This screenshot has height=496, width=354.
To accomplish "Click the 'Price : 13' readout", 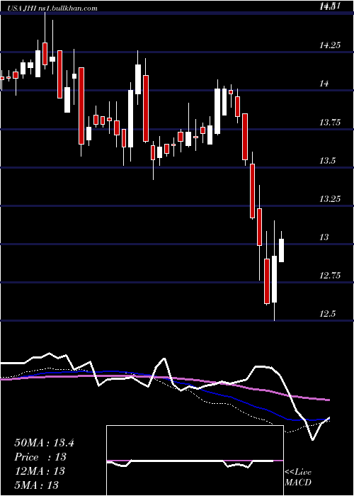I will pos(40,457).
